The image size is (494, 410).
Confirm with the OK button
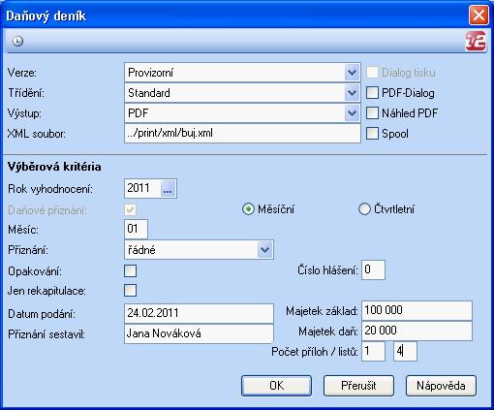click(x=276, y=386)
